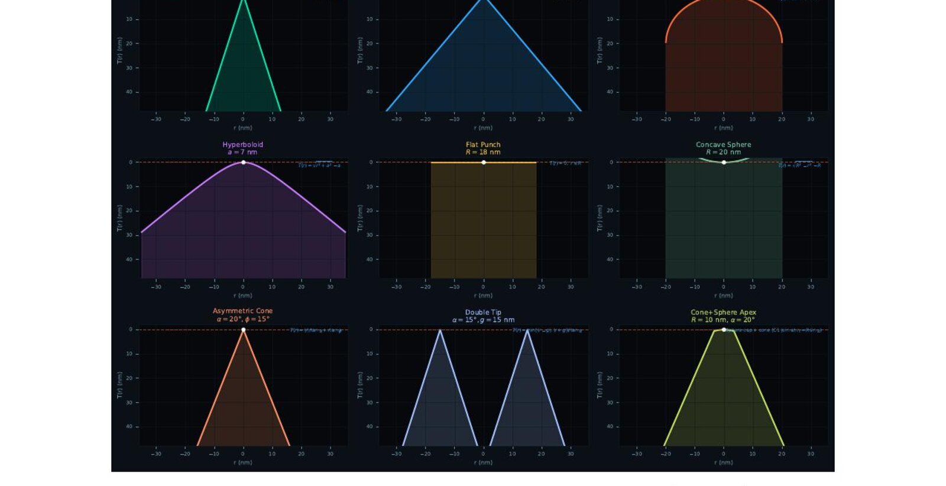Select the white apex marker on Hyperboloid curve
The width and height of the screenshot is (946, 486).
[243, 162]
